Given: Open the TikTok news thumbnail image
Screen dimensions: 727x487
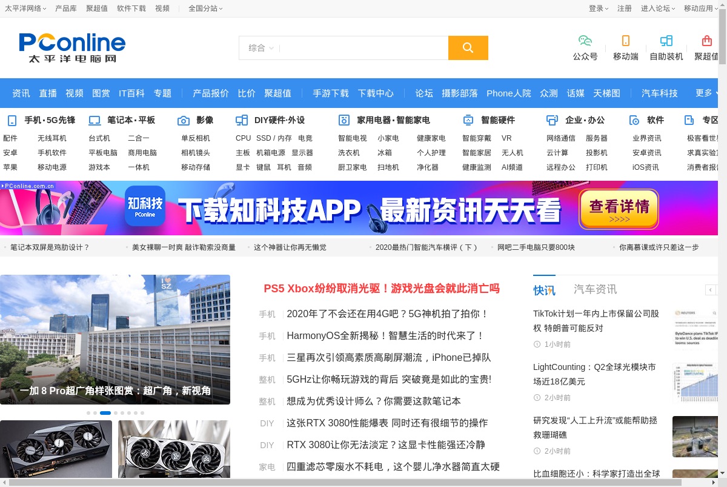Looking at the screenshot, I should tap(695, 329).
